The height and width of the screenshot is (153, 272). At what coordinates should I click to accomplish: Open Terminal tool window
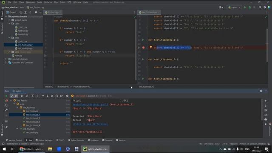point(107,140)
